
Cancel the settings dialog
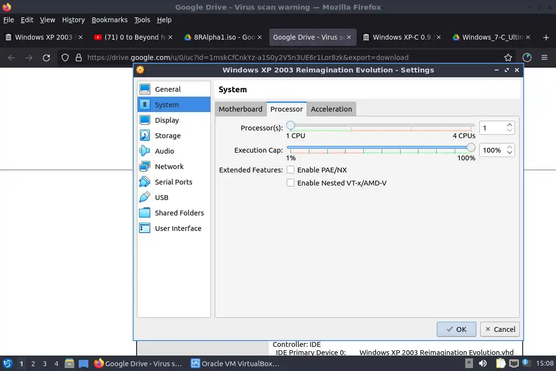click(x=500, y=329)
